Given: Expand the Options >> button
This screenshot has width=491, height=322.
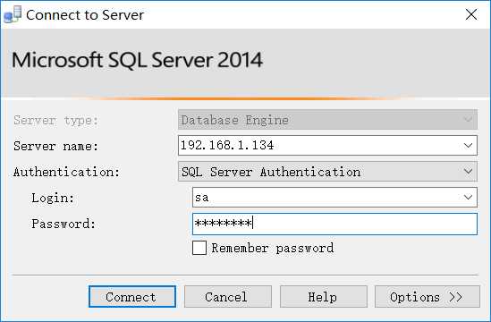Looking at the screenshot, I should coord(428,296).
